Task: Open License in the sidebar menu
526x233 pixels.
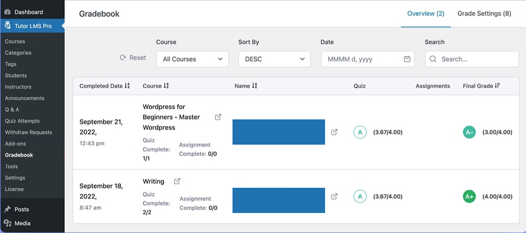Action: 14,189
